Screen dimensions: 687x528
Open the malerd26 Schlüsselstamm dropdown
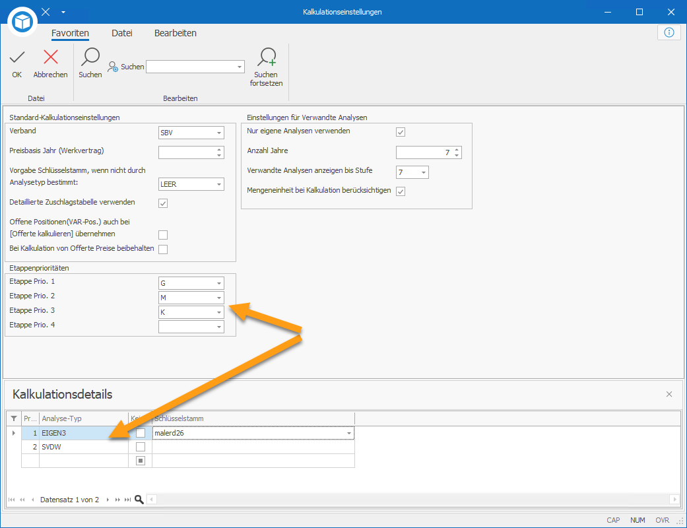click(x=349, y=434)
